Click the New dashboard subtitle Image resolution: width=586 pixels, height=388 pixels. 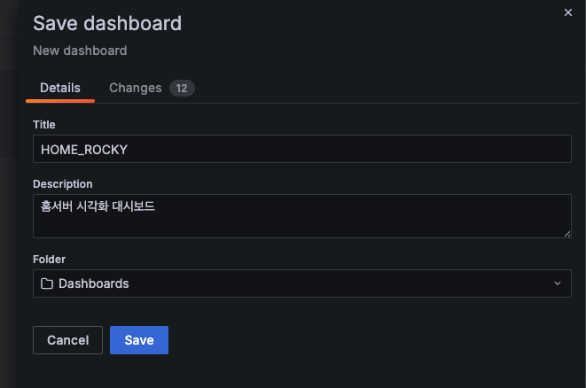(x=80, y=50)
